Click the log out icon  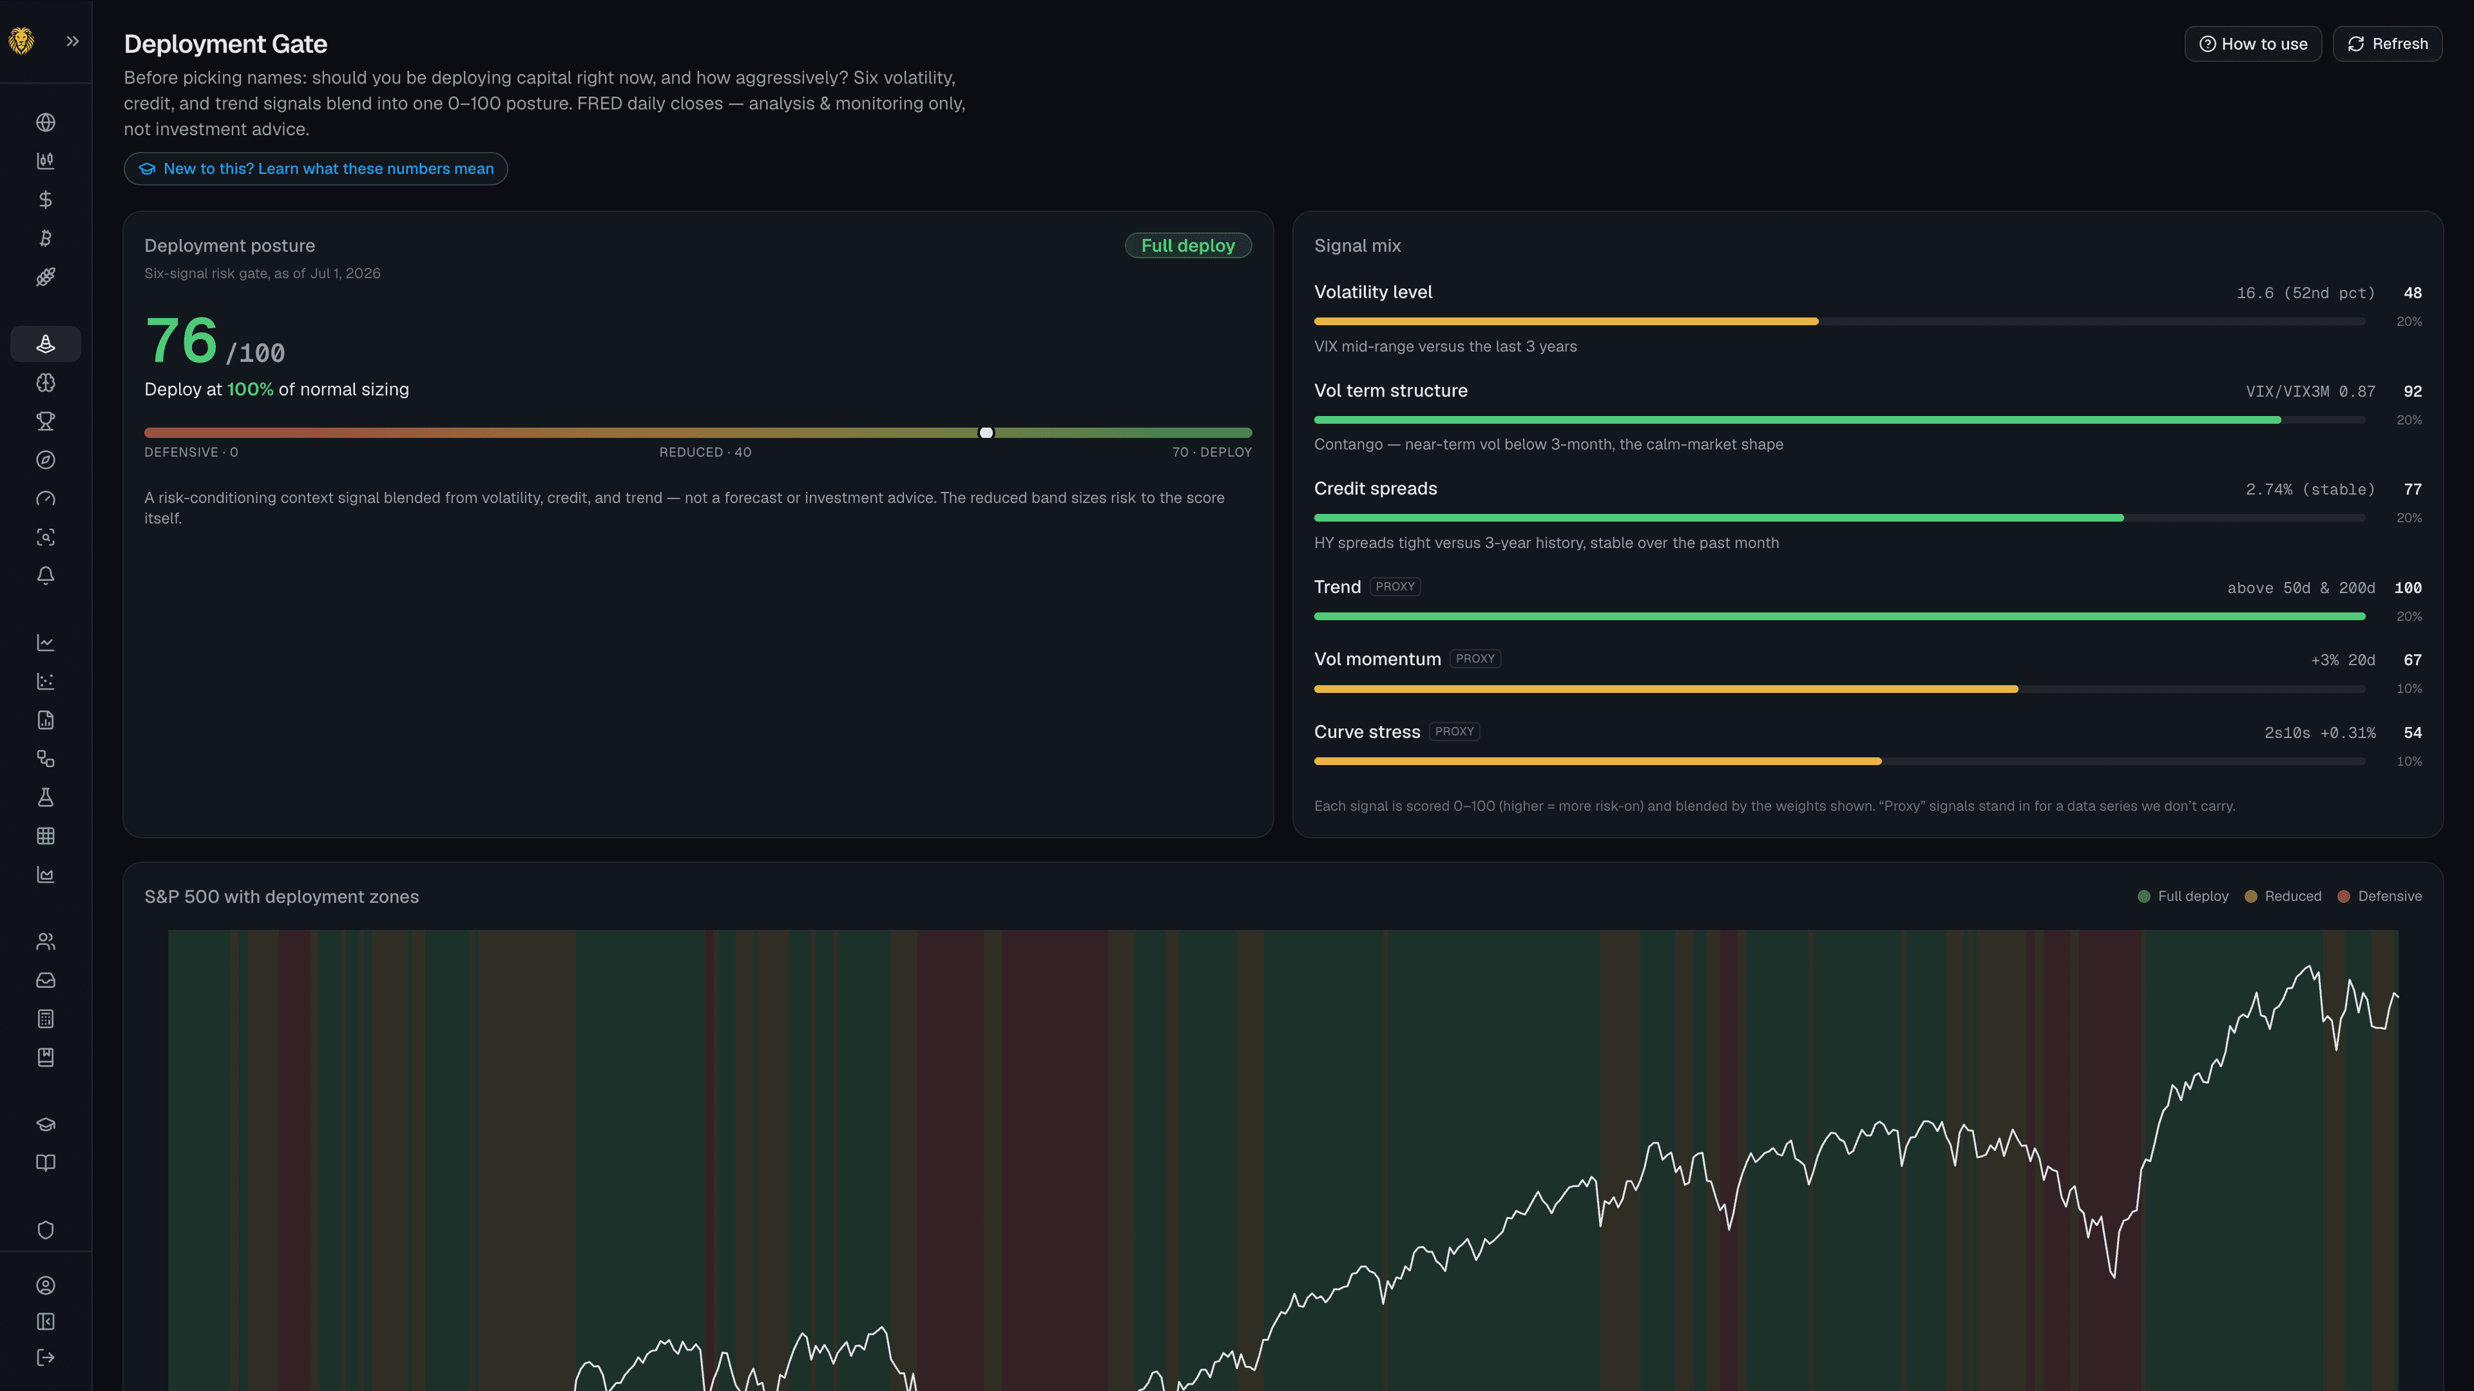(45, 1358)
